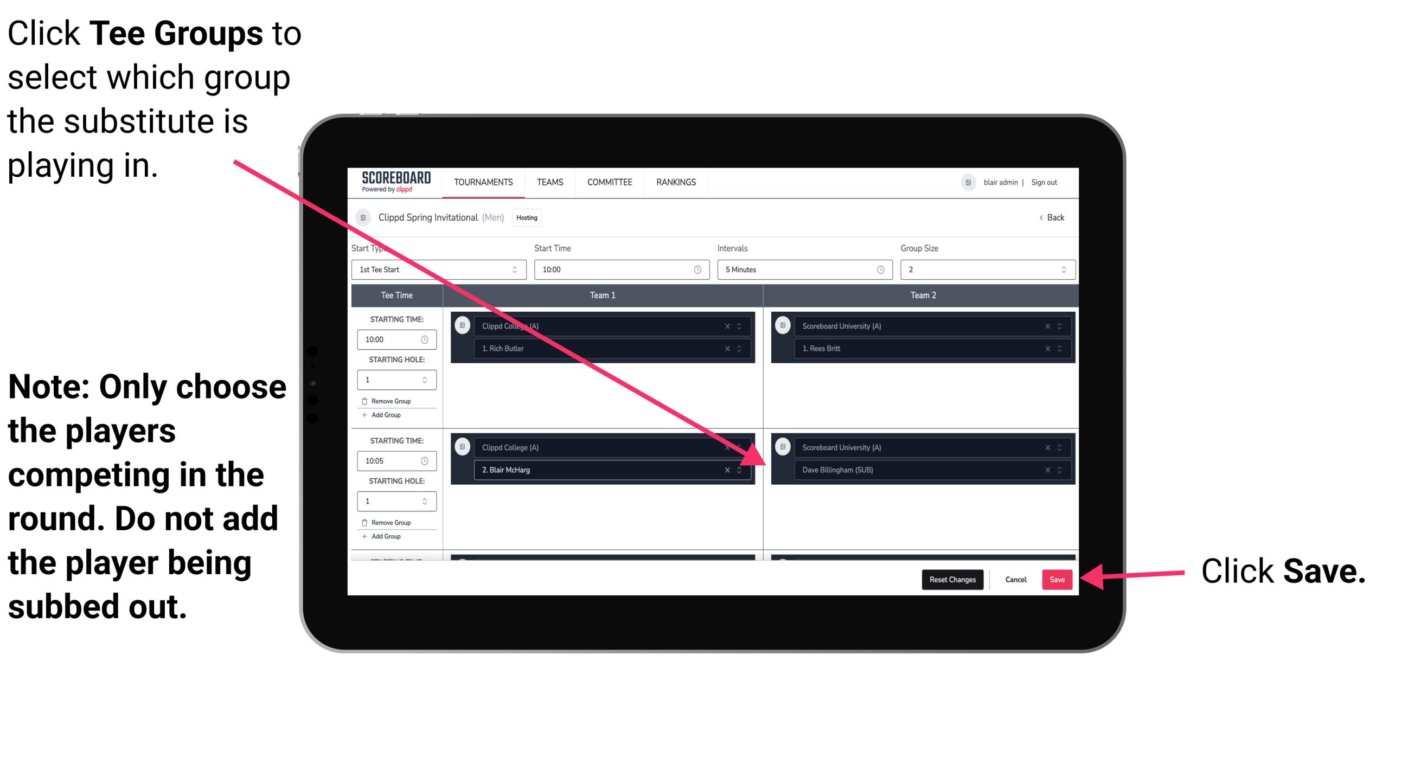
Task: Click the Save button
Action: click(x=1058, y=580)
